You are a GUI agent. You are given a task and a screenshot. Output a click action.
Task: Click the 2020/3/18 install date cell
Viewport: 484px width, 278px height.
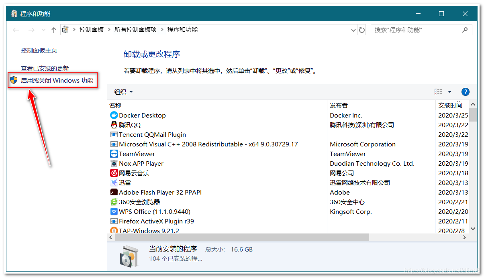pyautogui.click(x=453, y=173)
